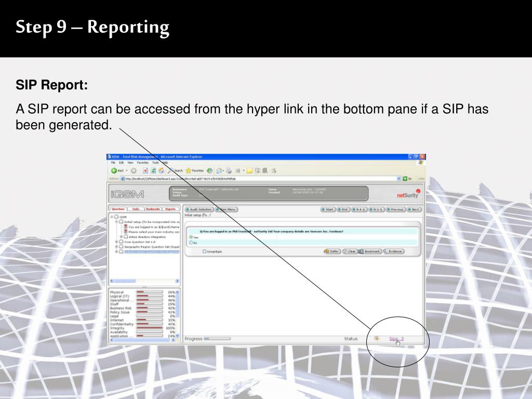Click the iQSM root node icon in tree
Viewport: 532px width, 399px height.
116,217
